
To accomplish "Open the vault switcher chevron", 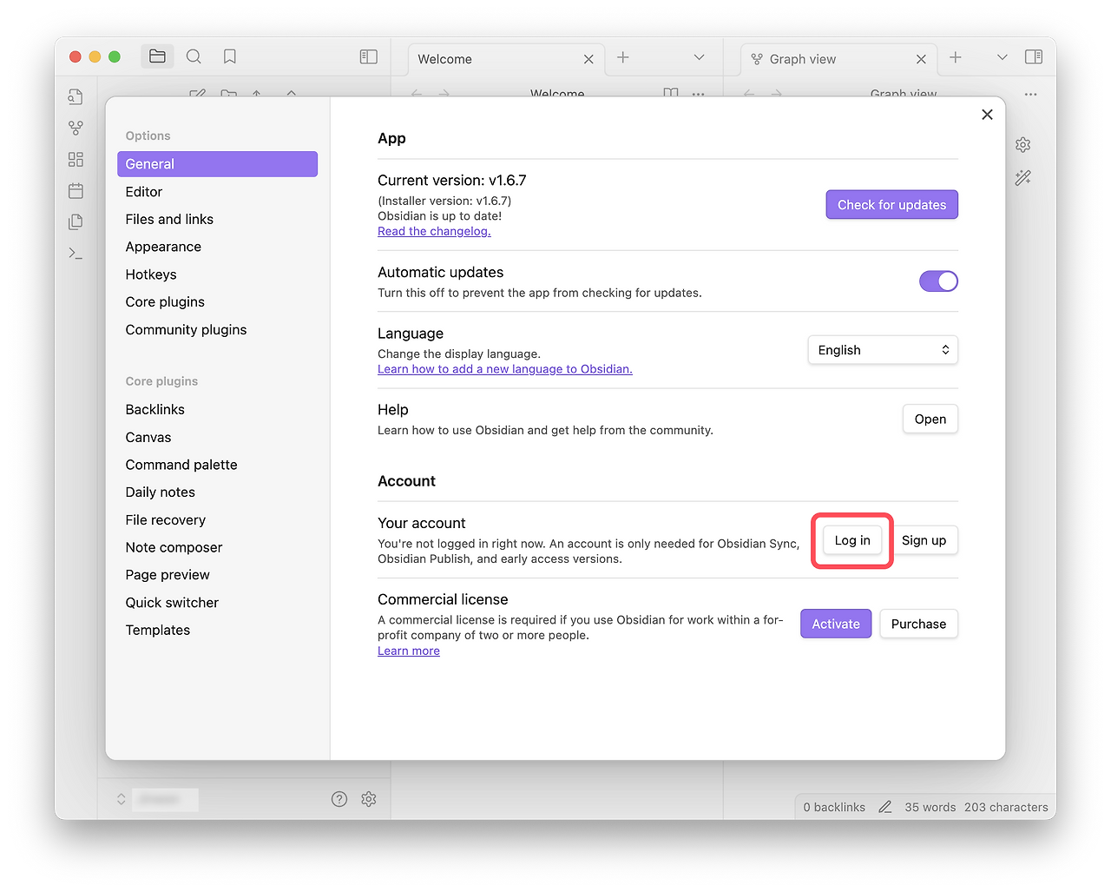I will (122, 799).
